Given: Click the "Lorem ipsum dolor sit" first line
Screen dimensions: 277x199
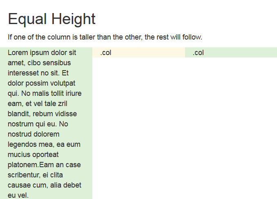Looking at the screenshot, I should pyautogui.click(x=42, y=53).
